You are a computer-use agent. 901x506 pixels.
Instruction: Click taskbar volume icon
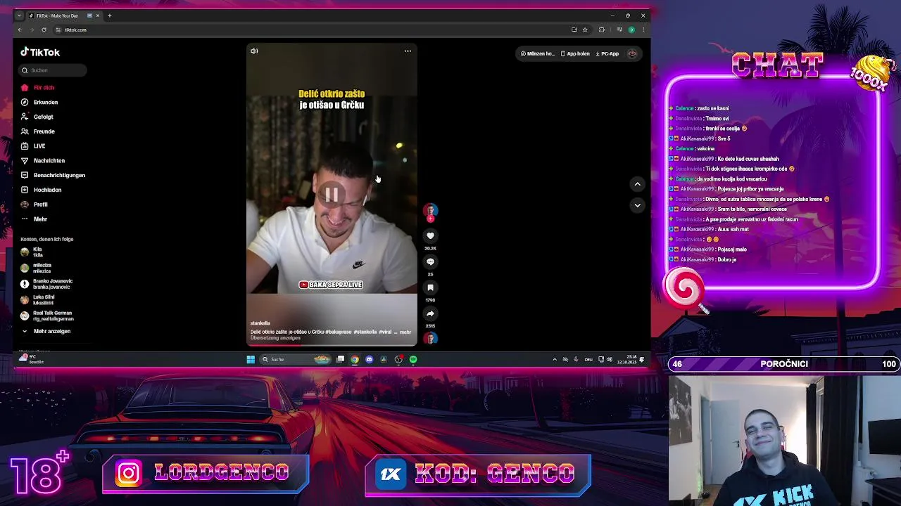click(x=609, y=359)
